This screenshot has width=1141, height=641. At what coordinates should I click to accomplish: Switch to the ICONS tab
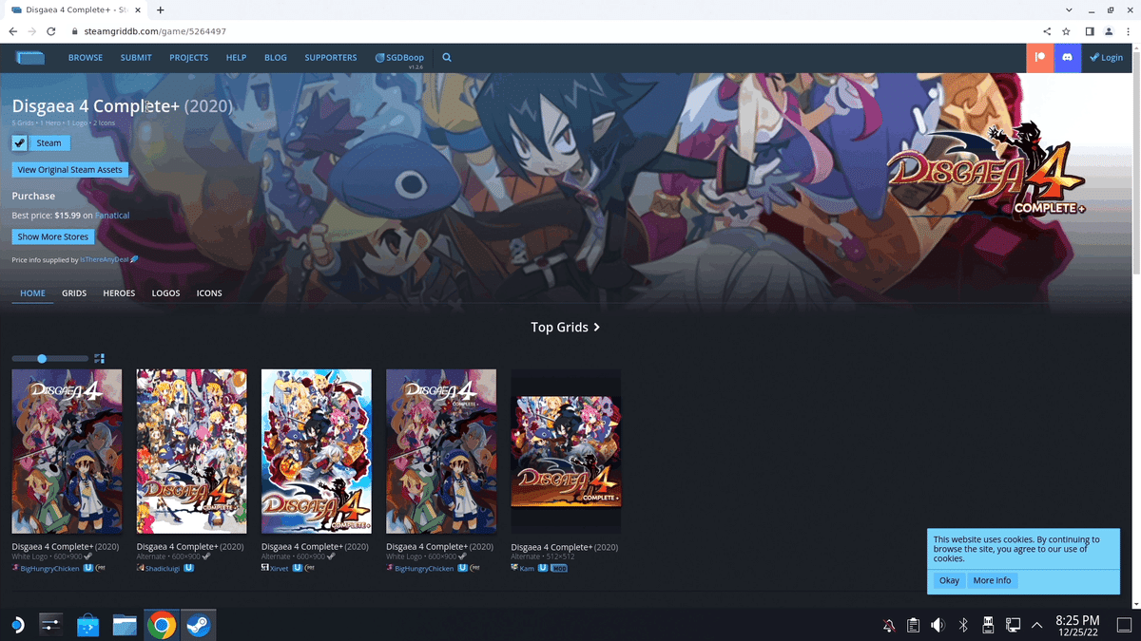pyautogui.click(x=209, y=293)
